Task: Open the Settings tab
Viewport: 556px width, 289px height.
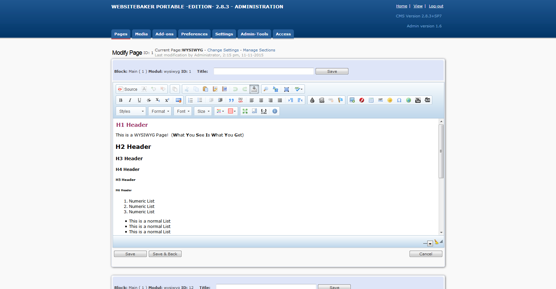Action: coord(224,34)
